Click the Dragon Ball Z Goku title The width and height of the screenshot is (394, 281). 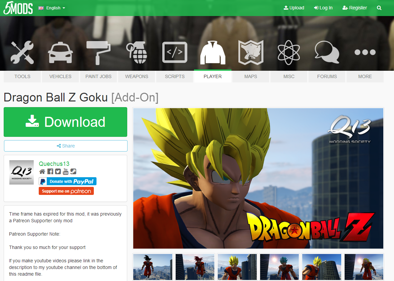(x=56, y=97)
